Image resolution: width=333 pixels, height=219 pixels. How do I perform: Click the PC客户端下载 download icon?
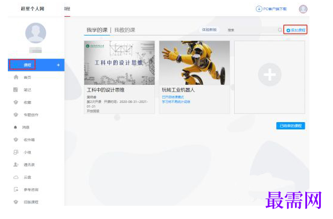(x=259, y=9)
